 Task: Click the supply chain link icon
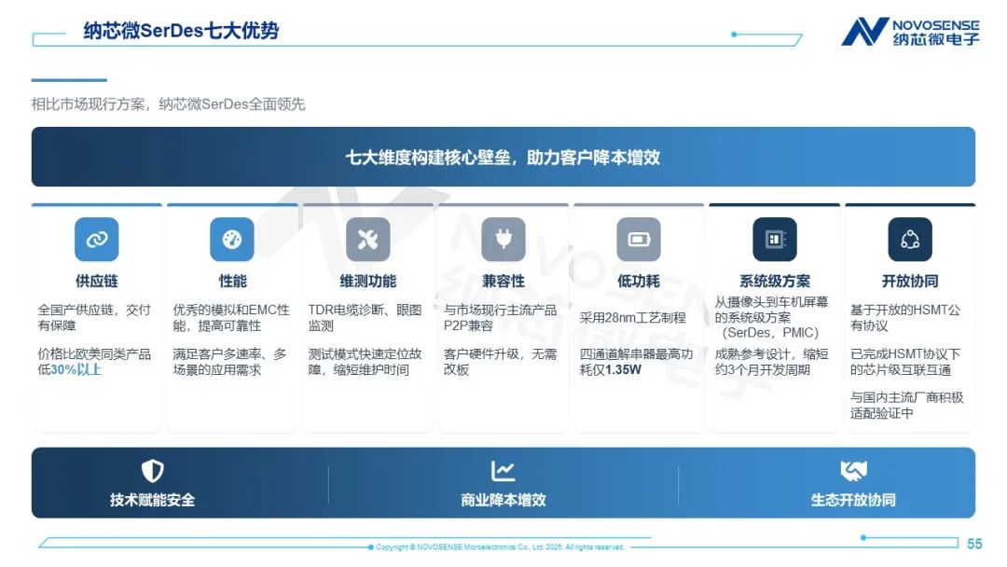pyautogui.click(x=96, y=240)
